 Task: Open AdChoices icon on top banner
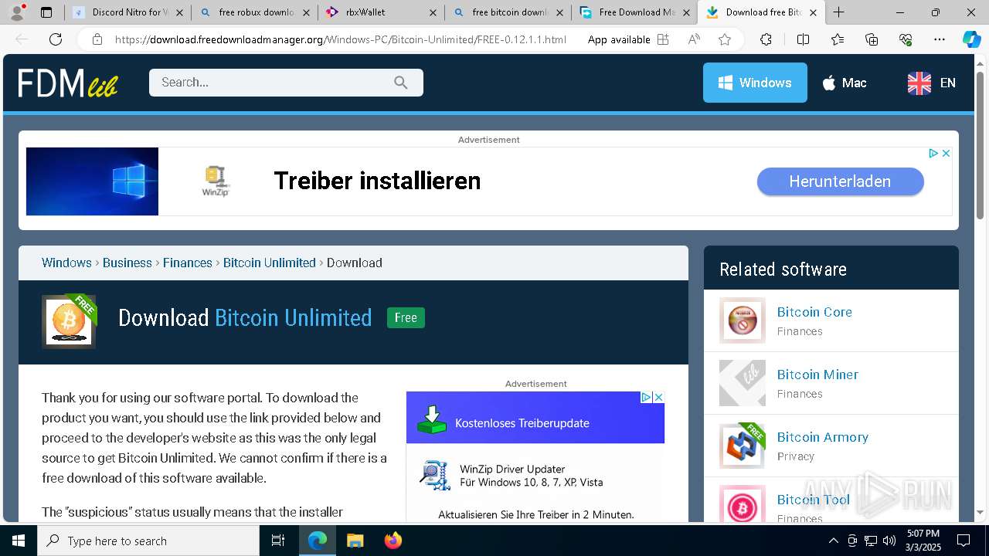coord(933,154)
